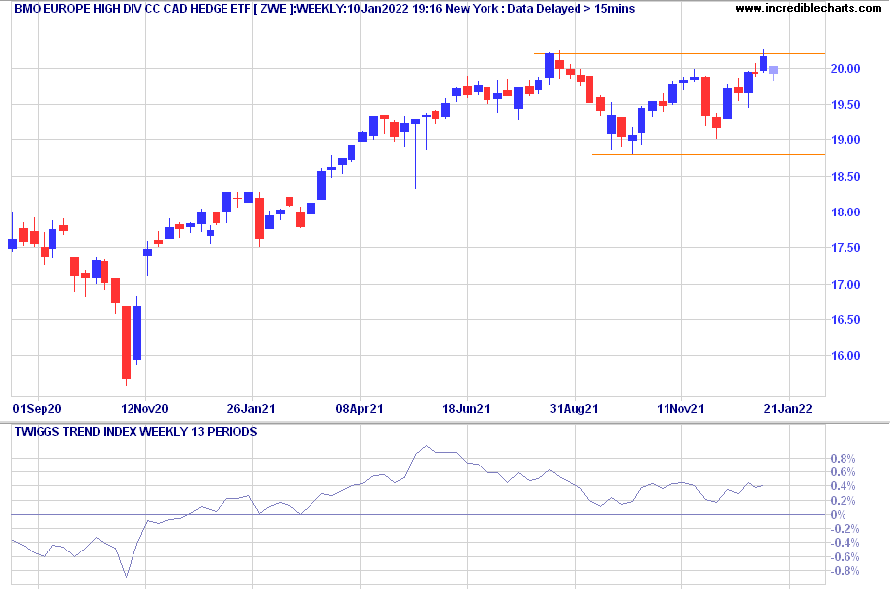Select the 18Jun21 date label
The image size is (890, 593).
(466, 409)
